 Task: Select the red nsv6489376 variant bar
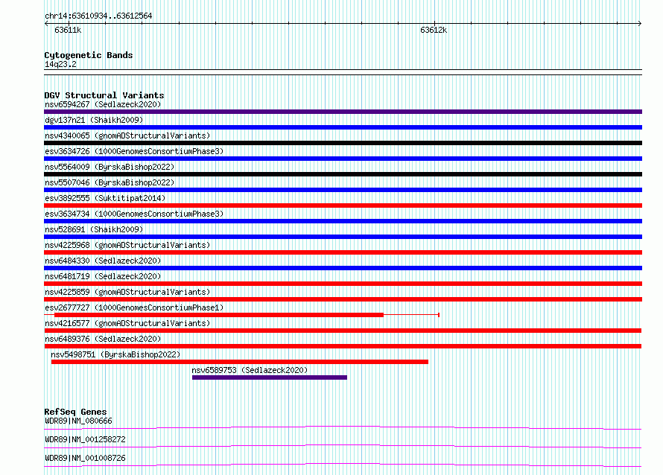[x=343, y=346]
